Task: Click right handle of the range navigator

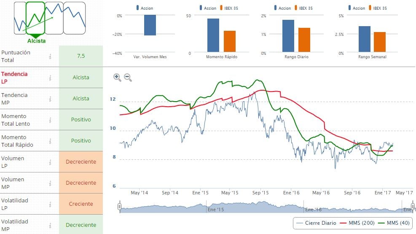Action: 413,207
